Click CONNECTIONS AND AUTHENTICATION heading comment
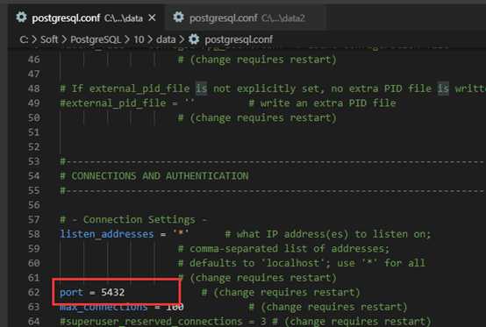Image resolution: width=486 pixels, height=327 pixels. pyautogui.click(x=154, y=176)
